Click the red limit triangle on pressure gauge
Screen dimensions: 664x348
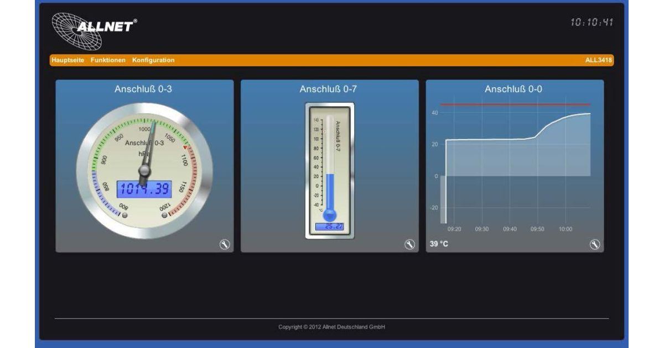pyautogui.click(x=185, y=147)
